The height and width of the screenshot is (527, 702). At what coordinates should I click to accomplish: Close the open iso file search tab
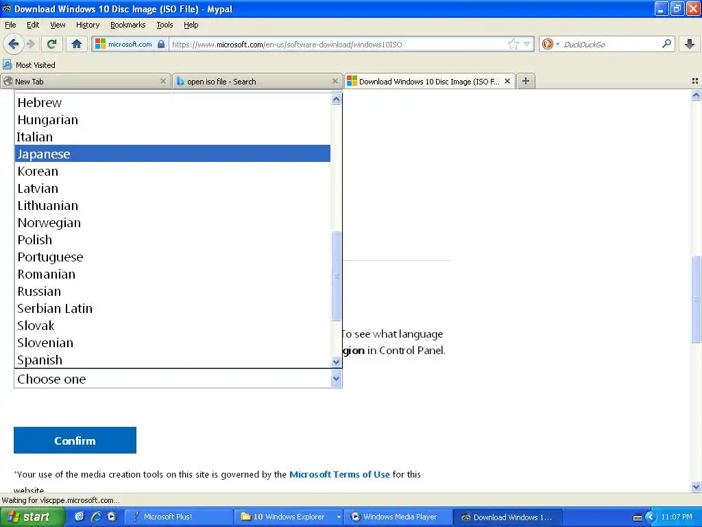[335, 81]
